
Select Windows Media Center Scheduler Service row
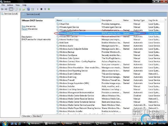[x=108, y=102]
